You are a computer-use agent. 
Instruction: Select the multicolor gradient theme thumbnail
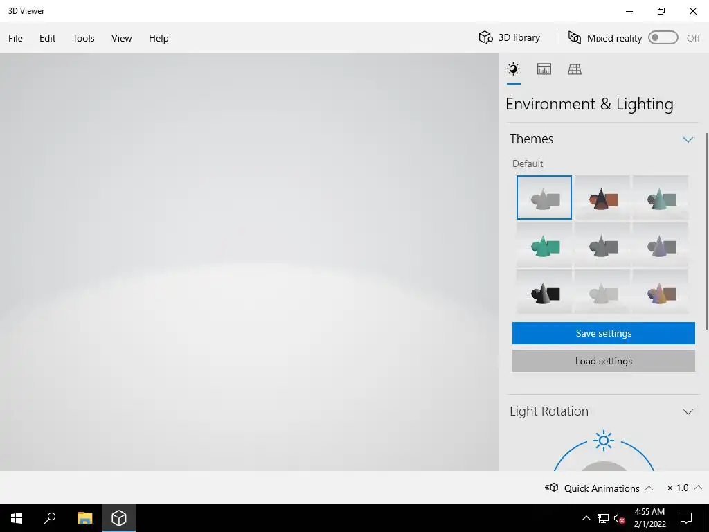(661, 292)
